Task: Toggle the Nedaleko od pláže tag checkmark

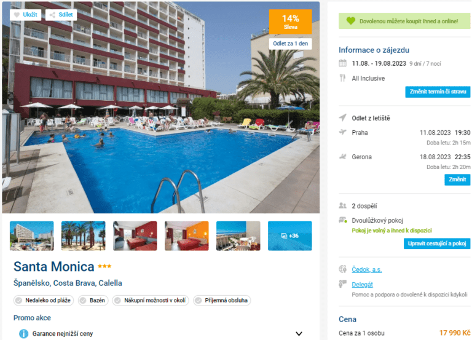Action: [18, 300]
